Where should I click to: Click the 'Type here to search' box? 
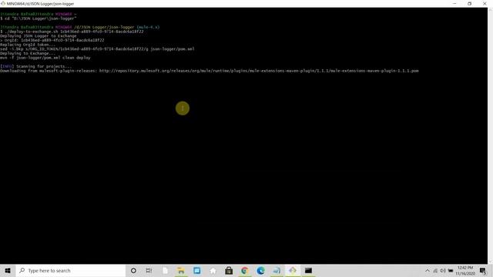71,270
